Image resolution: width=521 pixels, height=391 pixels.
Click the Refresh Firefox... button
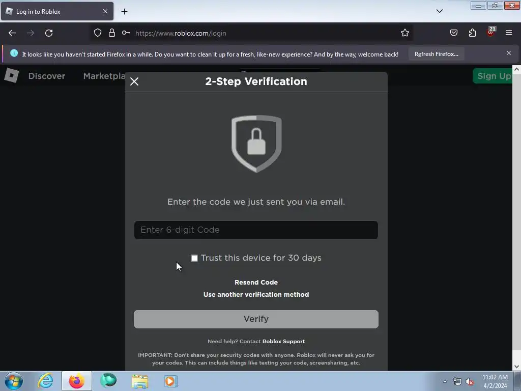point(436,54)
